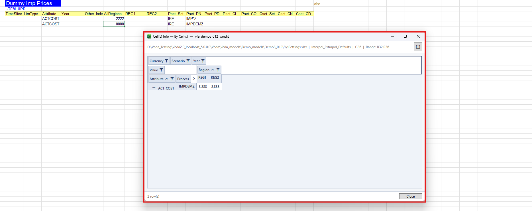
Task: Open the Scenario field filter icon
Action: tap(188, 61)
